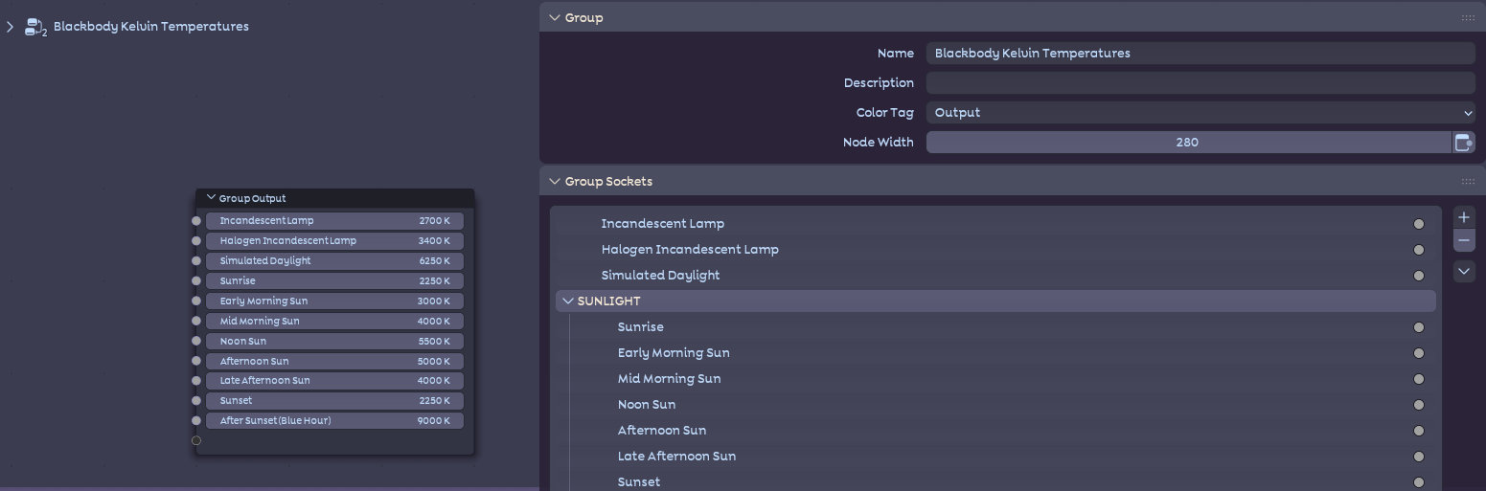Click the Late Afternoon Sun 4000 K field

(x=334, y=381)
